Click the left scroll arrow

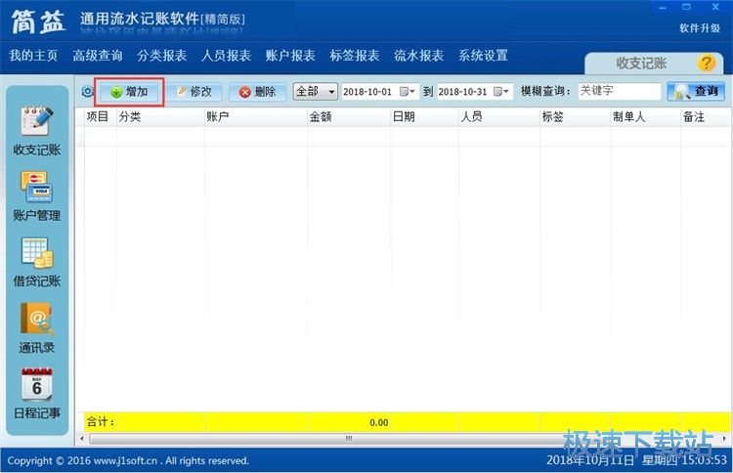click(82, 439)
